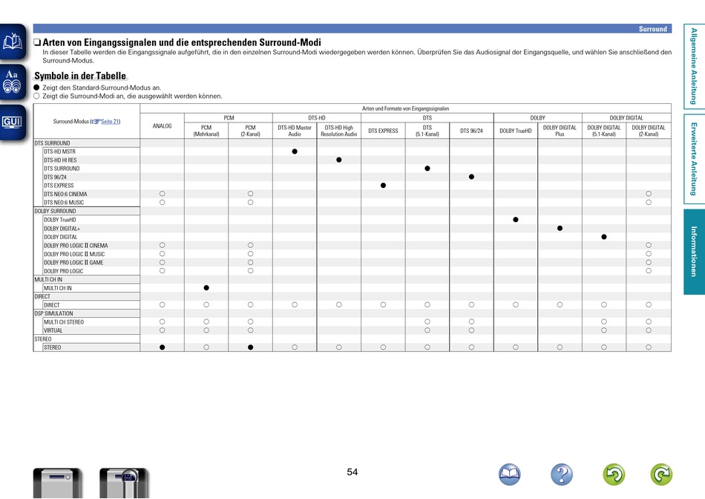705x499 pixels.
Task: Switch to Erweiterte Anleitung tab
Action: pos(694,159)
